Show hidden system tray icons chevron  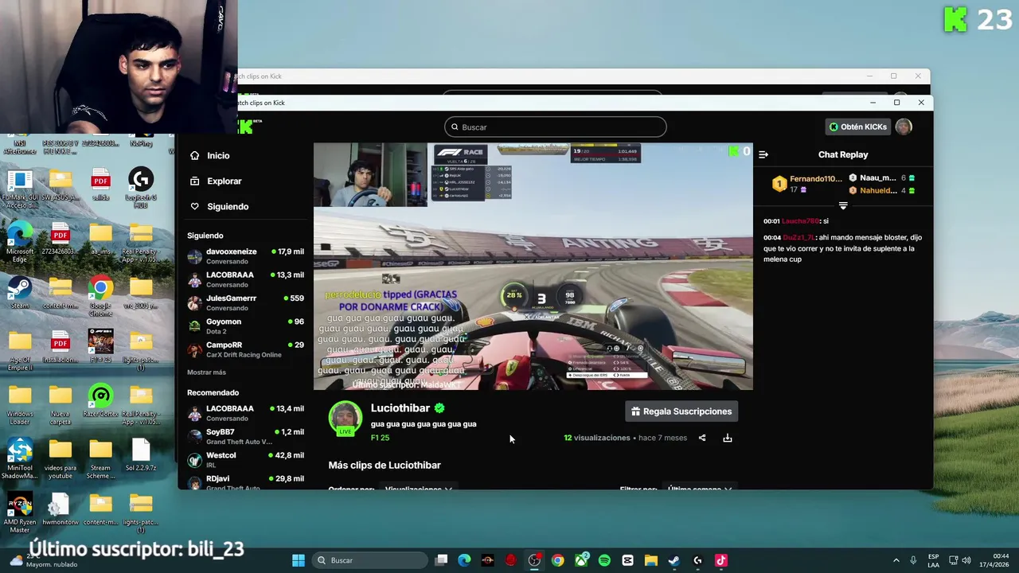tap(896, 560)
